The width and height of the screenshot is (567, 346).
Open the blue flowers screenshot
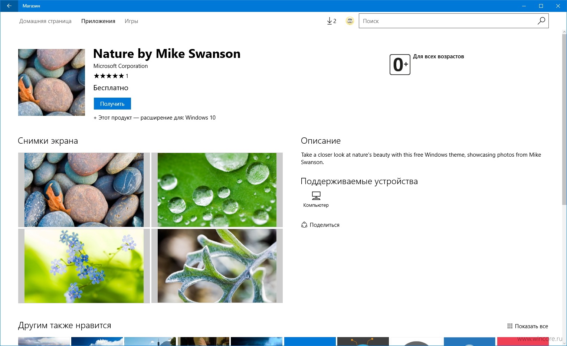[x=84, y=266]
